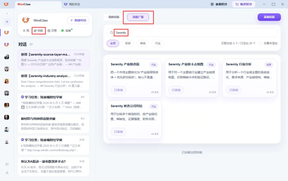Image resolution: width=288 pixels, height=181 pixels.
Task: Click v1.0.0 on the Serenity 候选公司对比 card
Action: coord(155,134)
